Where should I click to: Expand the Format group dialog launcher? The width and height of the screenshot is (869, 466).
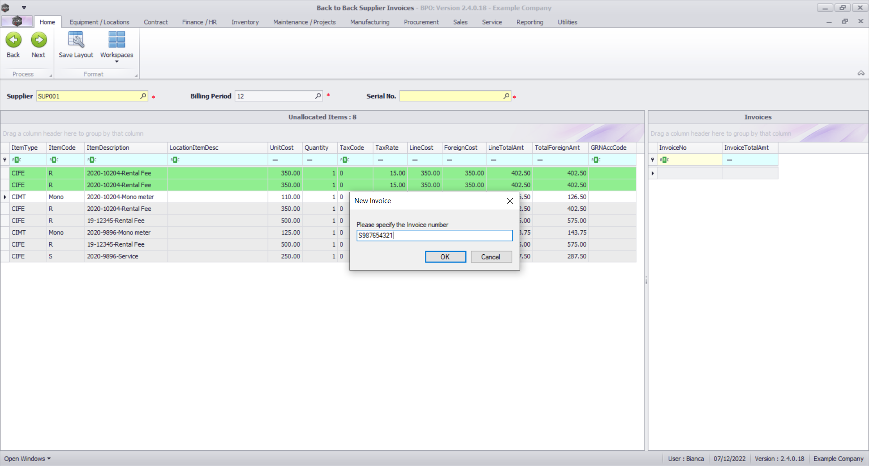click(x=136, y=76)
